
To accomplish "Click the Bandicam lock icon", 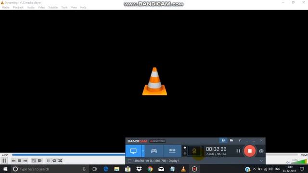I will coord(223,140).
